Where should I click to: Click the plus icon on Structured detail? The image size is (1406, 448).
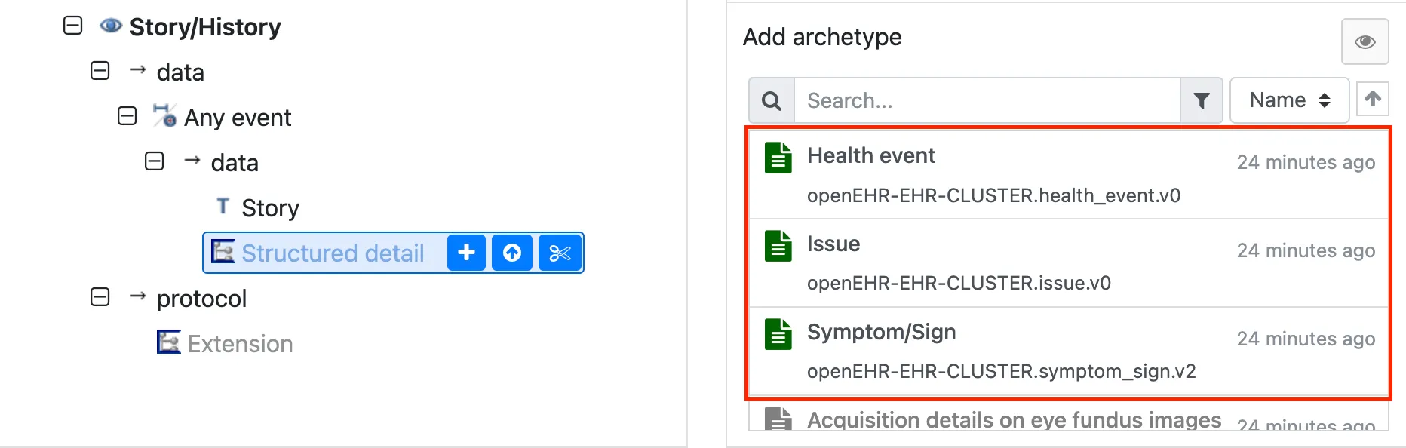[466, 253]
